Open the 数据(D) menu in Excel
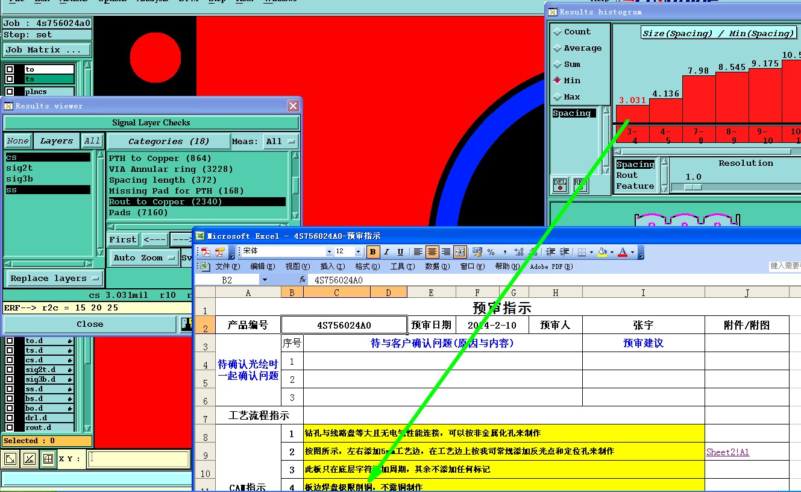This screenshot has width=801, height=492. click(x=438, y=266)
